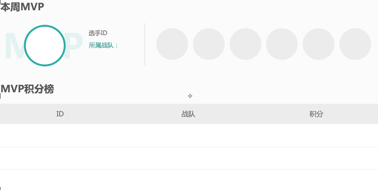Click the faded letter P watermark
The image size is (378, 190).
coord(75,47)
